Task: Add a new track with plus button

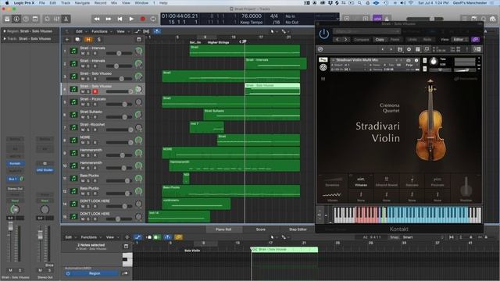Action: pyautogui.click(x=67, y=40)
